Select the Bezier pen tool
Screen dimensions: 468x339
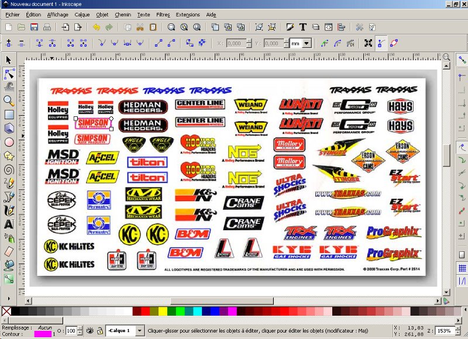[x=9, y=197]
